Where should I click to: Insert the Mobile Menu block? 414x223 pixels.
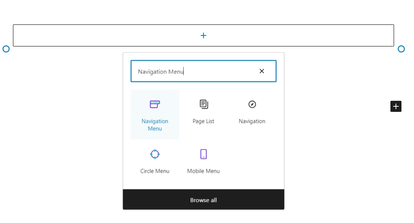coord(203,161)
